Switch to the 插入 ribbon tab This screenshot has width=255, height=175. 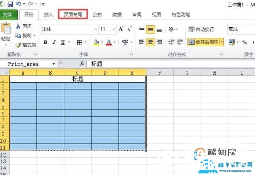[49, 15]
